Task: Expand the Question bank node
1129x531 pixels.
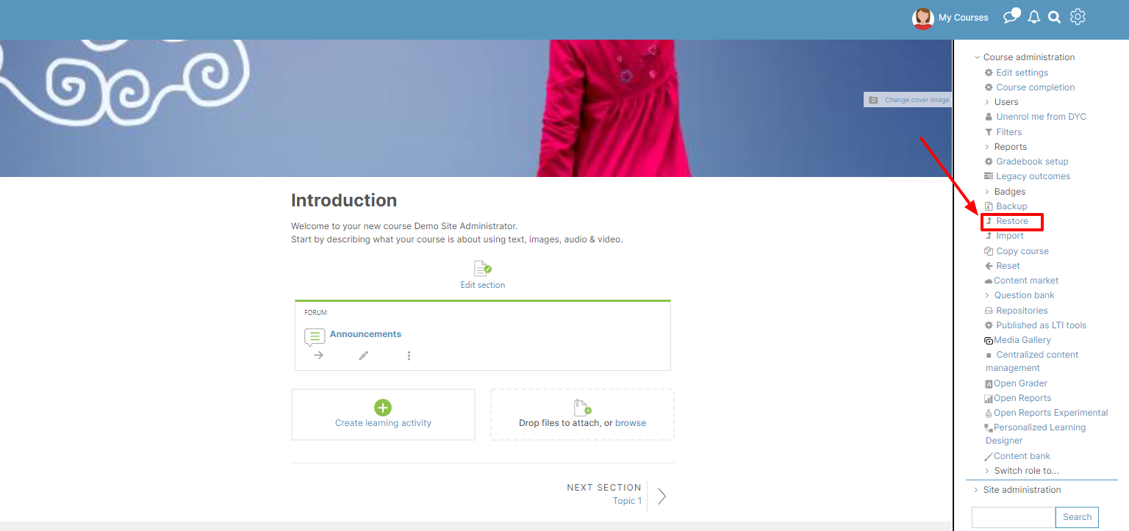Action: 987,295
